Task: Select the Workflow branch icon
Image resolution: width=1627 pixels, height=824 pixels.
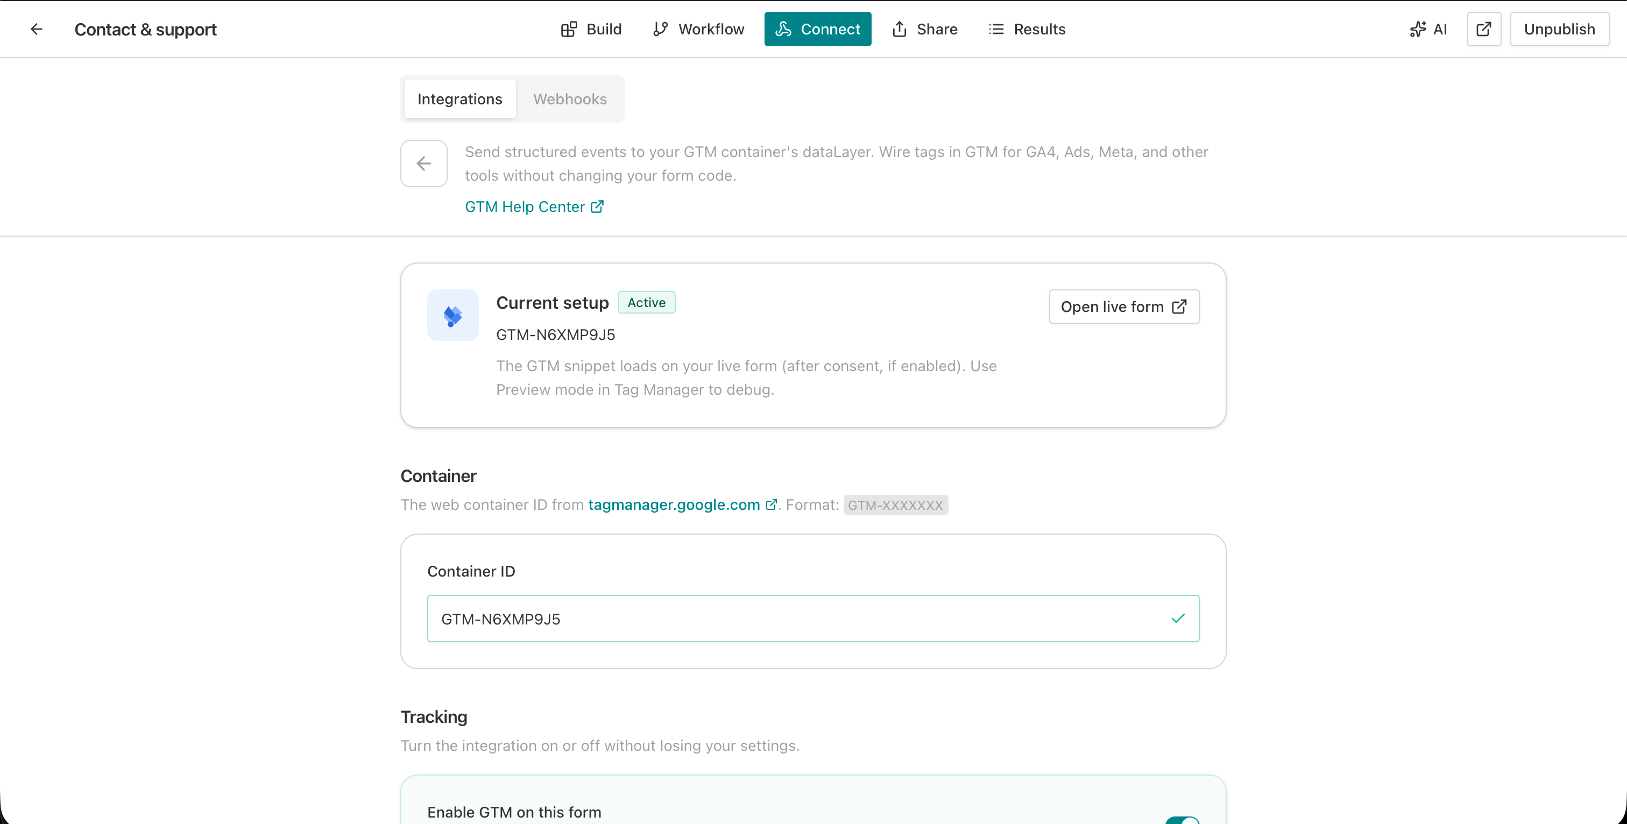Action: [x=660, y=29]
